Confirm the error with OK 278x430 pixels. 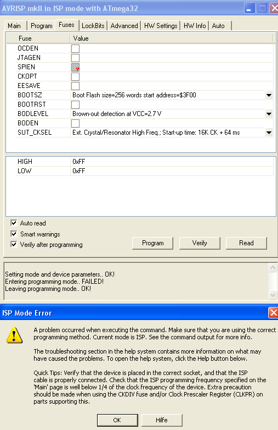click(x=117, y=420)
